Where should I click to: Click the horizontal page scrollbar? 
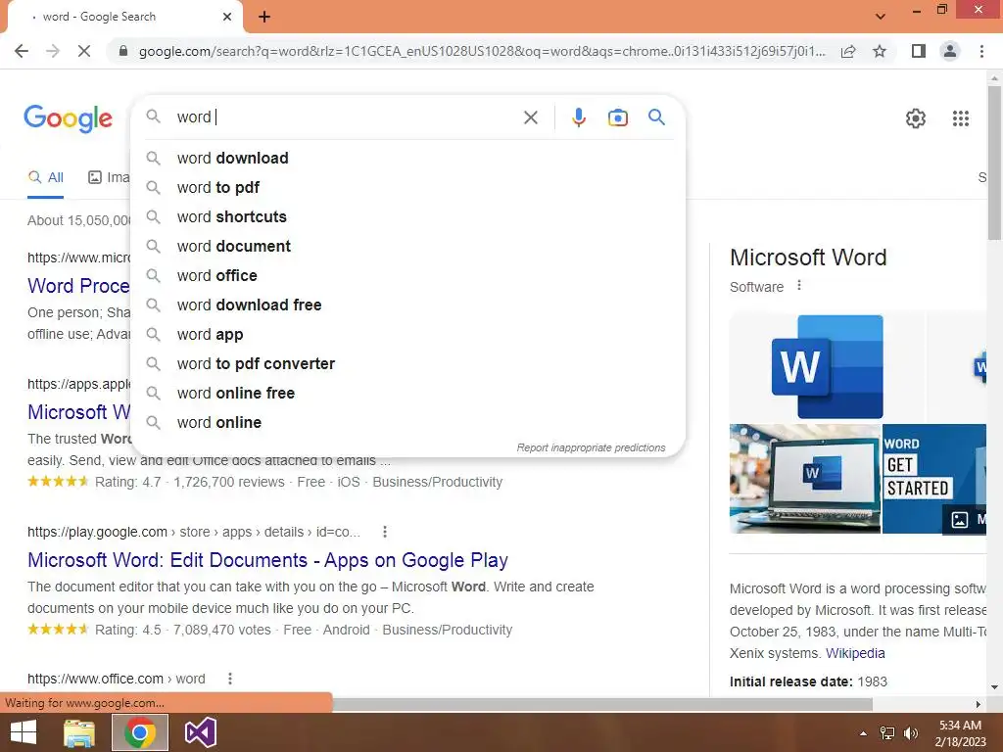pos(602,704)
